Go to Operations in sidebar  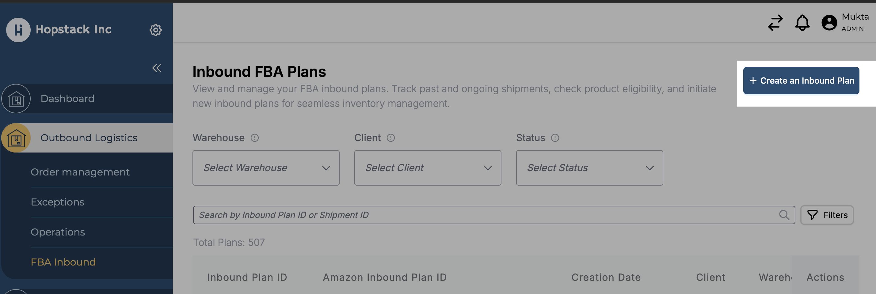tap(58, 232)
